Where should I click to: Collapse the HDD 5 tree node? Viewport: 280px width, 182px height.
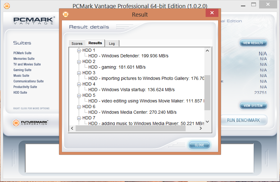point(79,96)
